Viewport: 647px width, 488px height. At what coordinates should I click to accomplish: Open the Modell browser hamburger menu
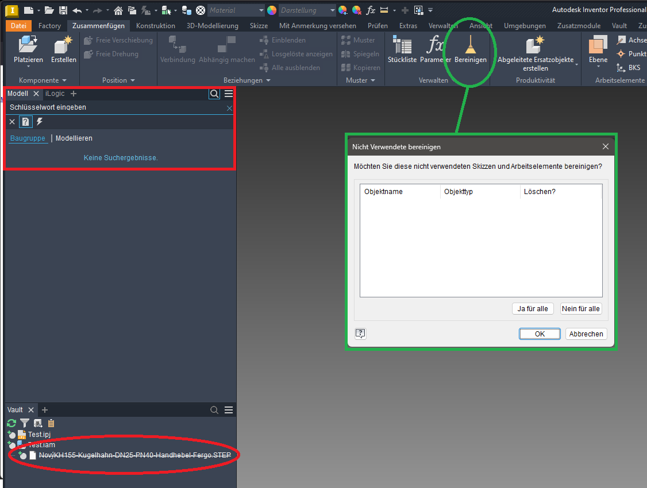click(229, 94)
